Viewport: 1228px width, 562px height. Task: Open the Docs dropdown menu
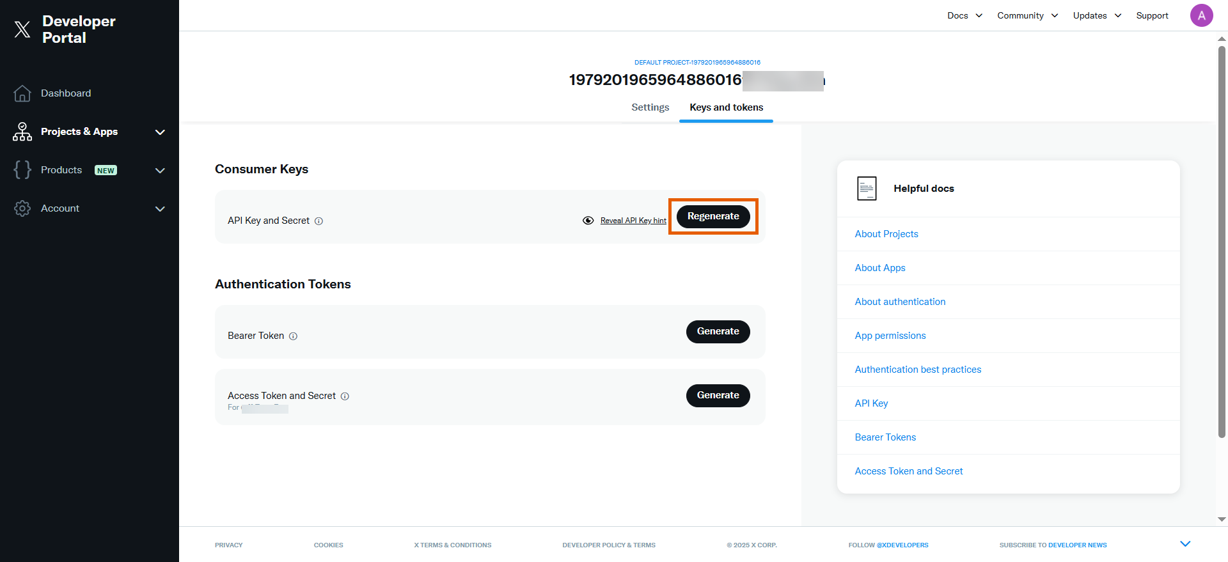(964, 15)
